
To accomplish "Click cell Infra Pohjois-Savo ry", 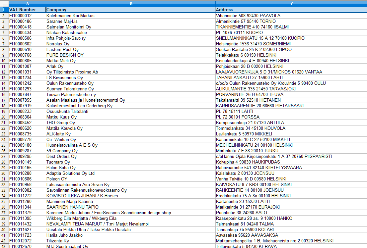I will pos(131,38).
